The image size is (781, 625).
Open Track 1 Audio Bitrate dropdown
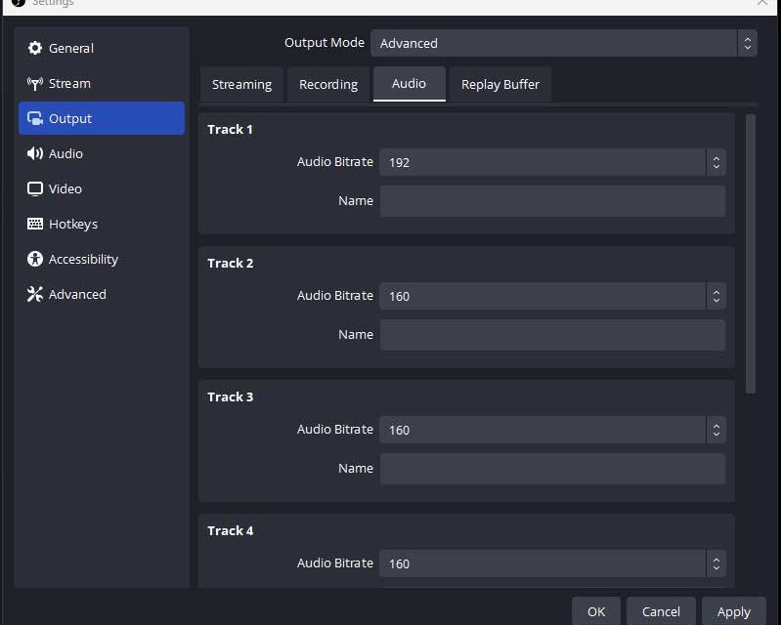[x=552, y=162]
